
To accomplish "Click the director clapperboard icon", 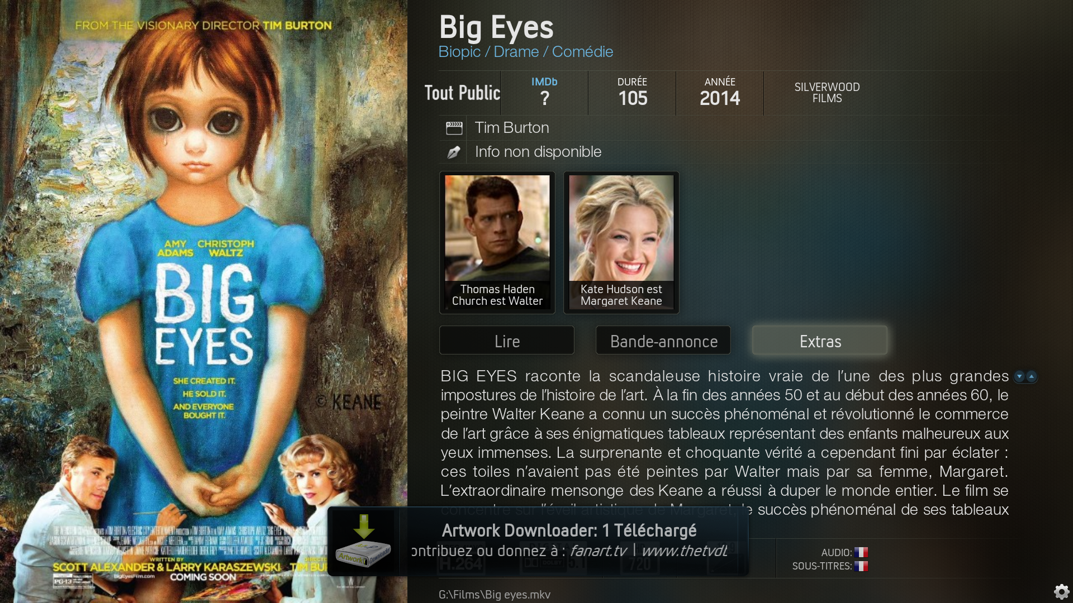I will [454, 128].
